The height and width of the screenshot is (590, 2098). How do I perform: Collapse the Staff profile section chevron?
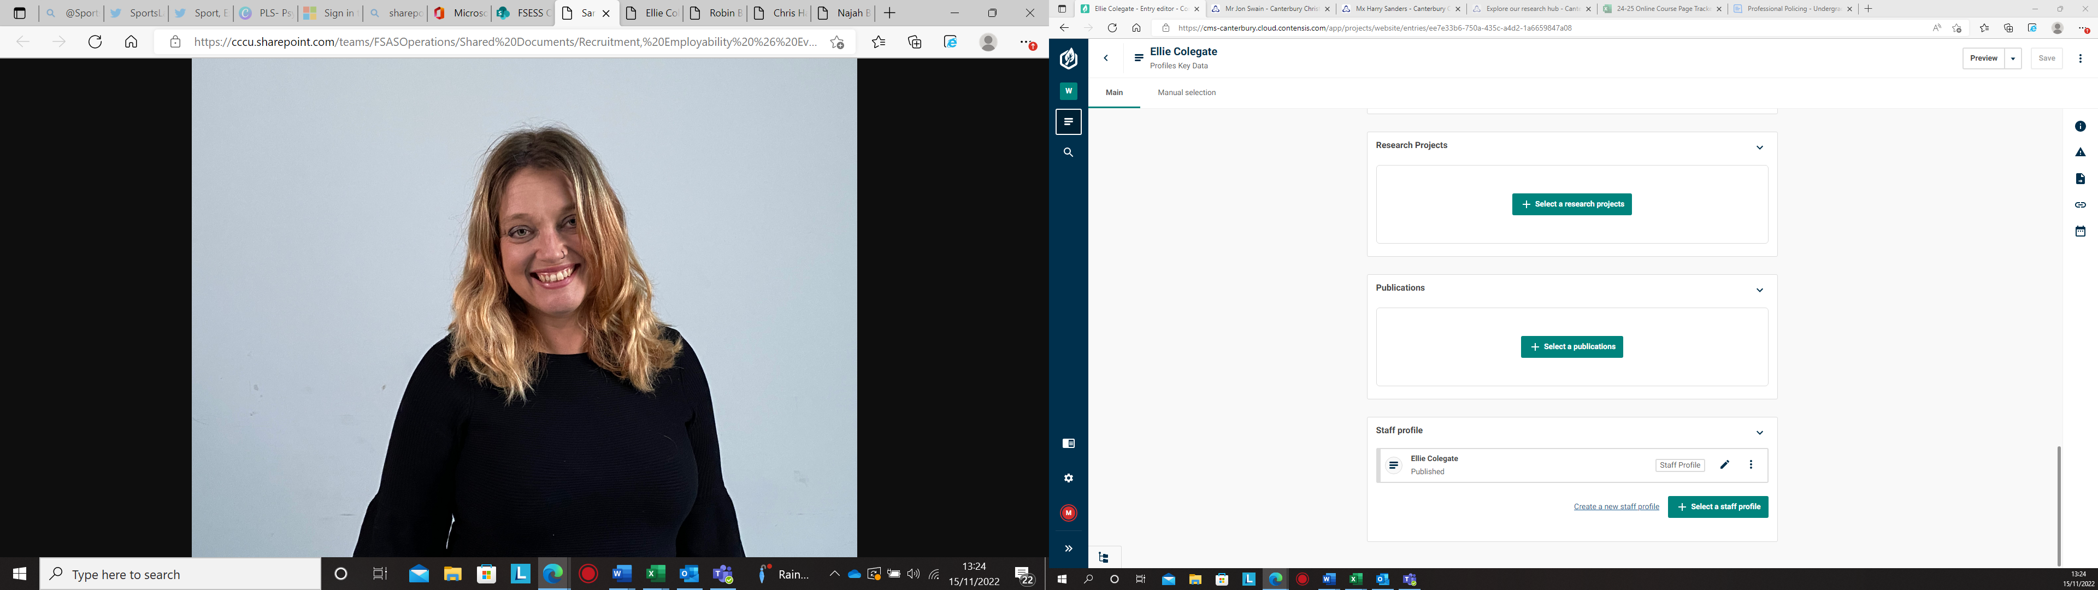click(x=1759, y=433)
